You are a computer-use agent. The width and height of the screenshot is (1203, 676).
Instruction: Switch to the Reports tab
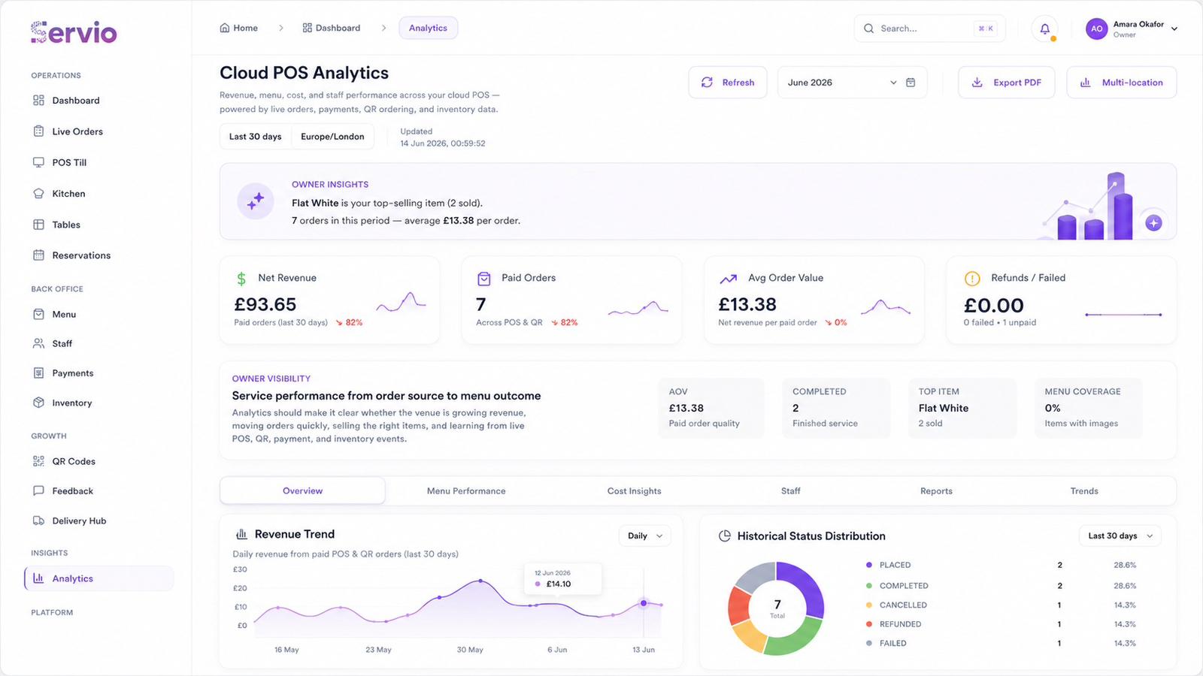pyautogui.click(x=936, y=490)
